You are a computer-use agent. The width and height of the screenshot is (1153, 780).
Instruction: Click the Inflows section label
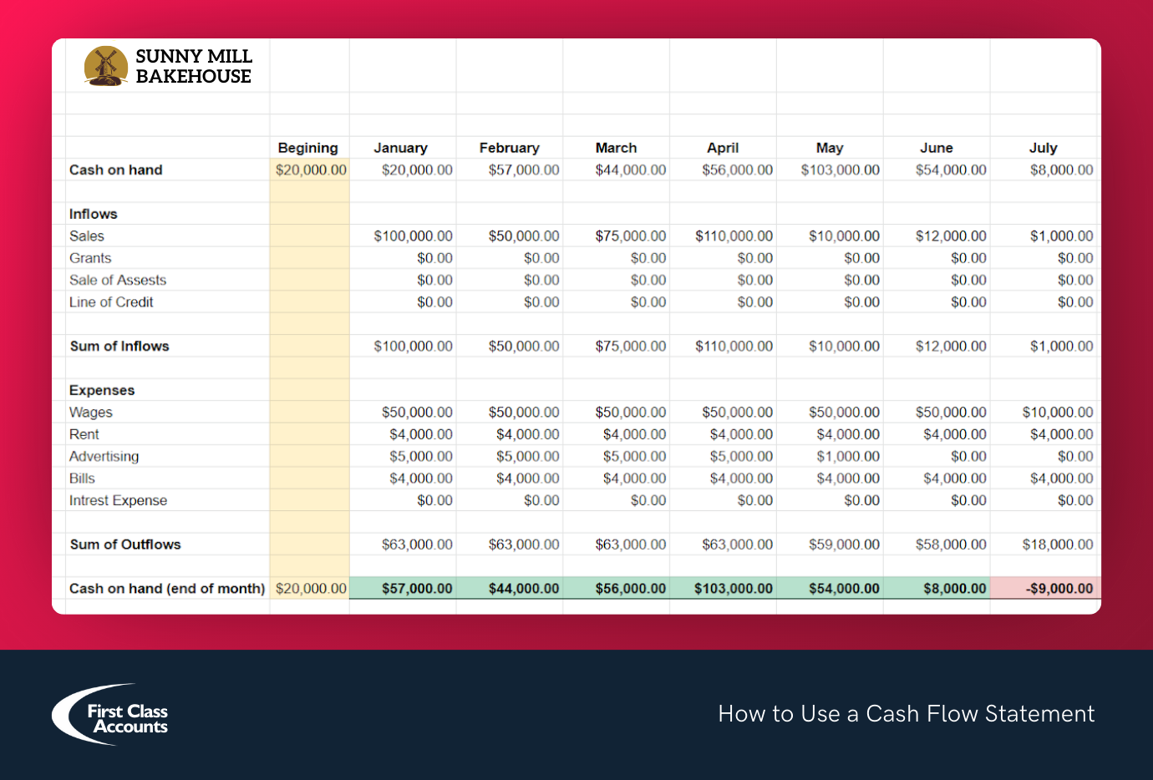pyautogui.click(x=93, y=214)
